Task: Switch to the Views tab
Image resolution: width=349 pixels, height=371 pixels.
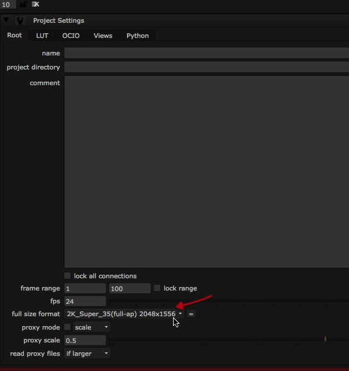Action: (103, 36)
